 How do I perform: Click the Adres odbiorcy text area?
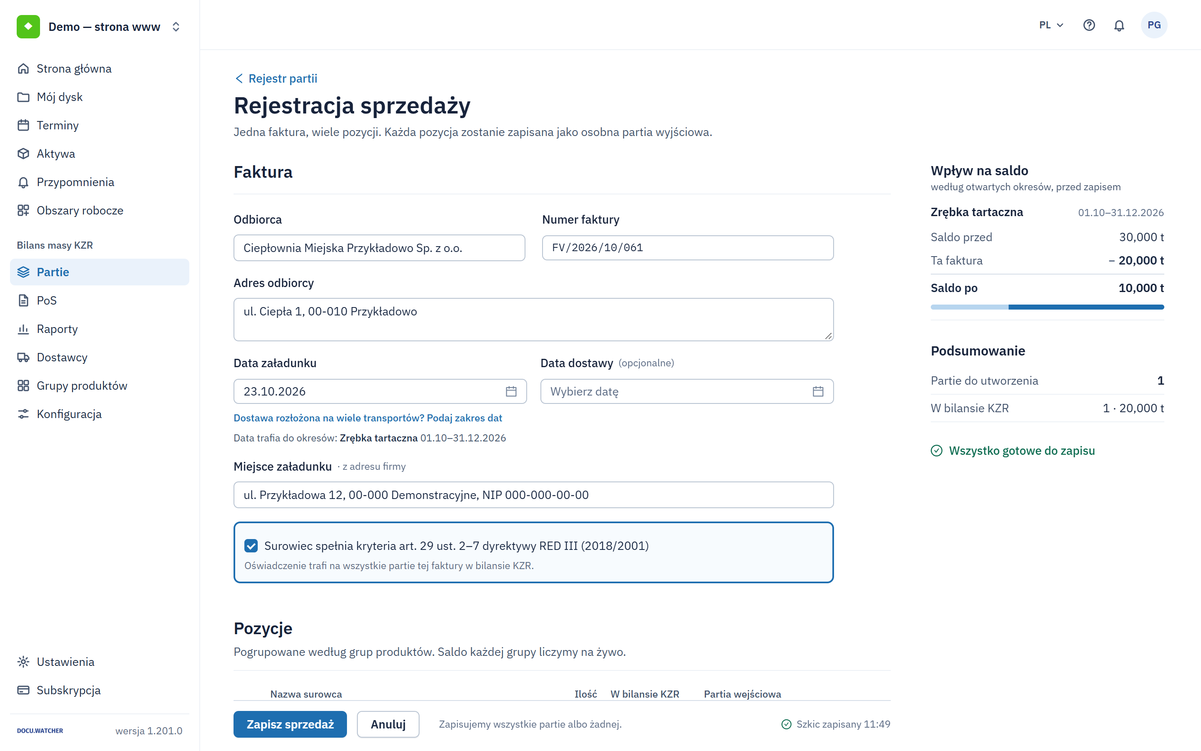point(533,319)
